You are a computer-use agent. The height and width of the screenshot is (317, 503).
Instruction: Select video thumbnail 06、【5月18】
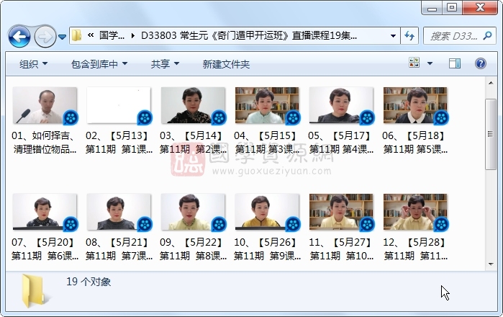click(x=415, y=105)
